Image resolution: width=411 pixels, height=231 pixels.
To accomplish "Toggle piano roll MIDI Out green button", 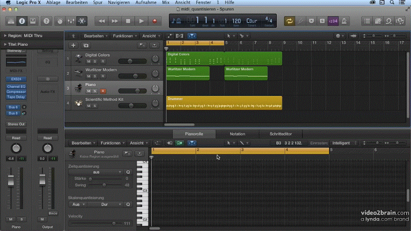I will point(179,143).
